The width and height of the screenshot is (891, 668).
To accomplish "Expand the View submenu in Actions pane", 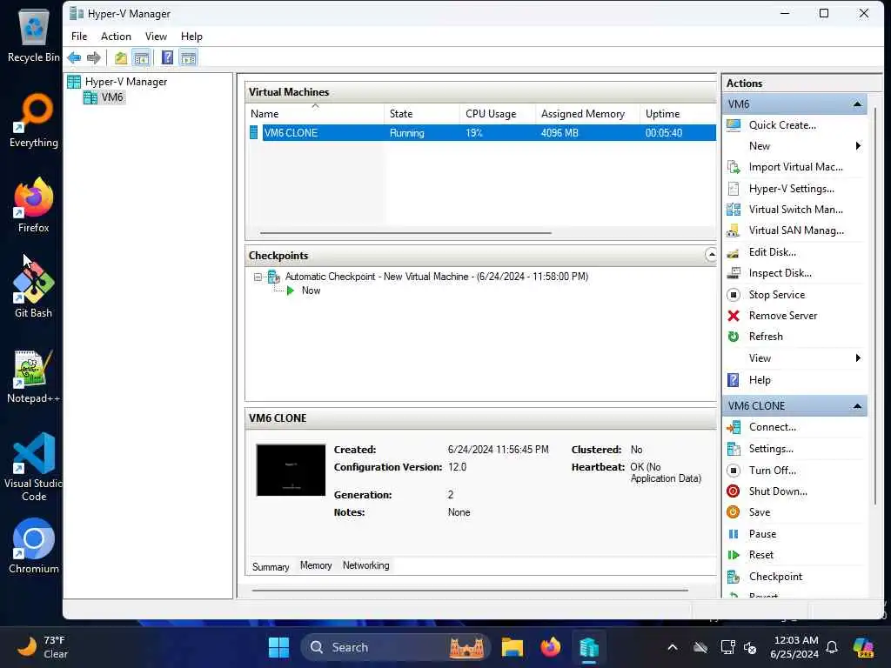I will 857,357.
